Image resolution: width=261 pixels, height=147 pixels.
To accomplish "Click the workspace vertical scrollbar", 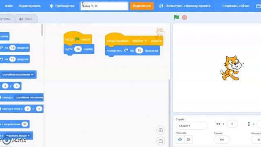I will coord(170,113).
